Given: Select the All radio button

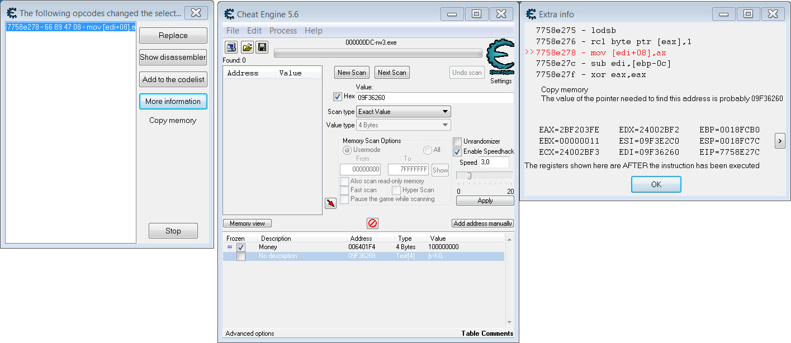Looking at the screenshot, I should (428, 150).
